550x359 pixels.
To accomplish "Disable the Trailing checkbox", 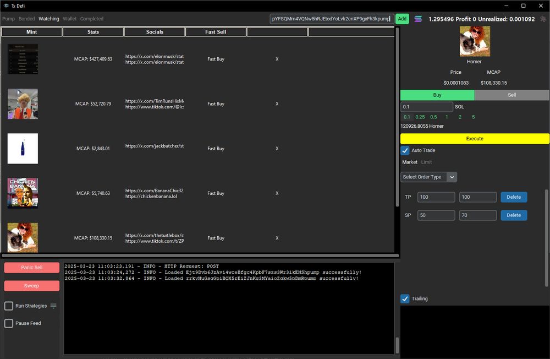I will [x=405, y=298].
